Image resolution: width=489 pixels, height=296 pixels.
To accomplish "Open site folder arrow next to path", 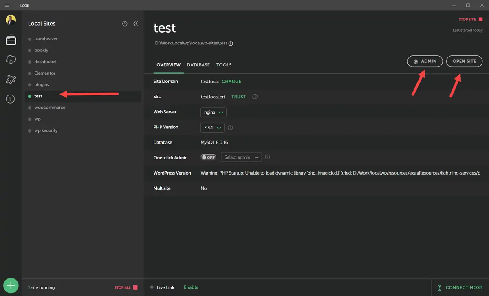I will (231, 44).
